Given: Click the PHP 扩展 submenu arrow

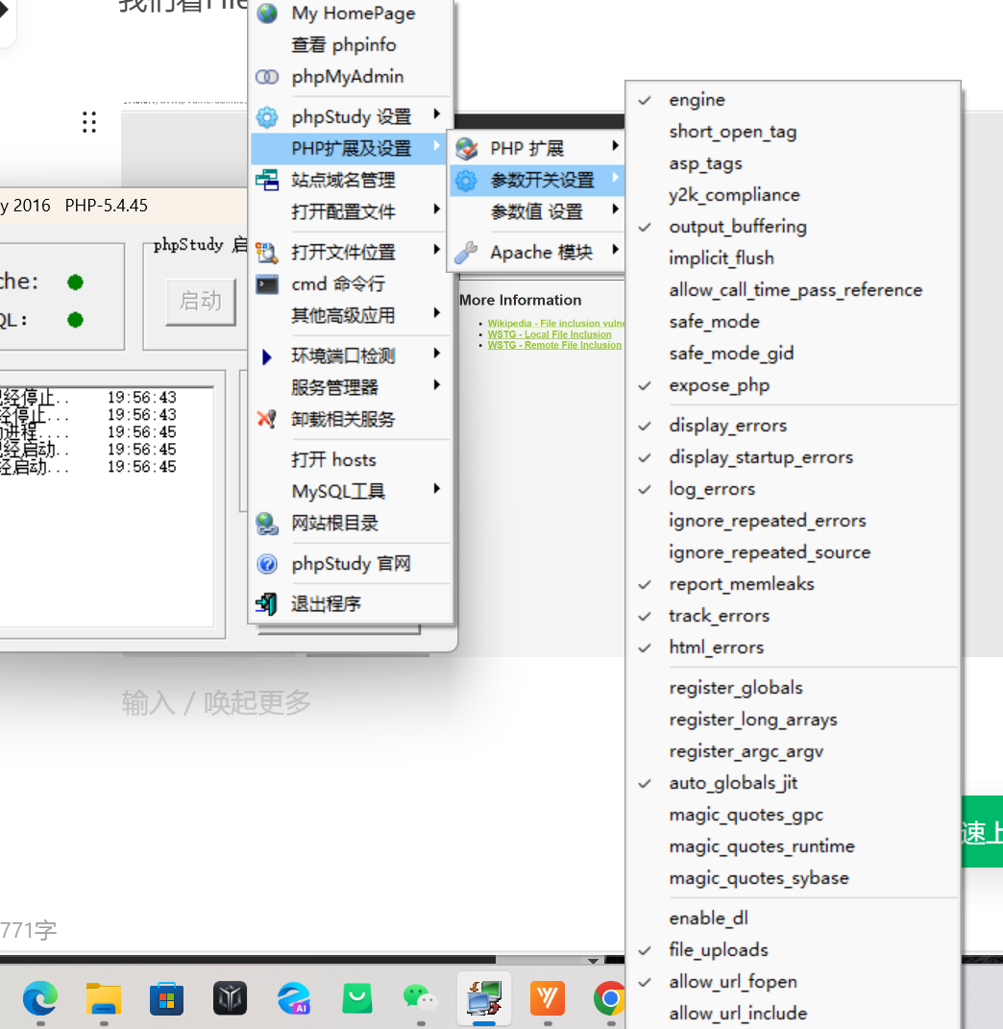Looking at the screenshot, I should pyautogui.click(x=615, y=146).
